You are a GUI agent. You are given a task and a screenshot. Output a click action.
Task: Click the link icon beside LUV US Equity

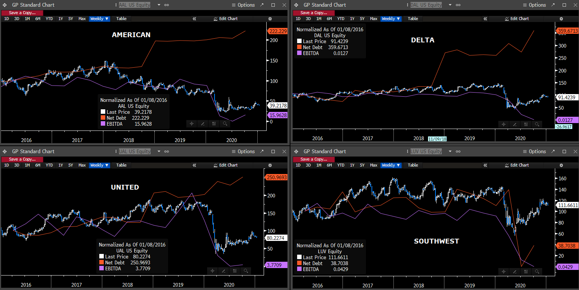tap(458, 151)
